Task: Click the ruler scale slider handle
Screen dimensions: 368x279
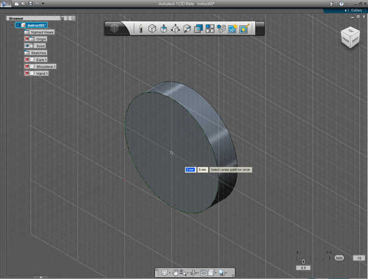Action: (x=303, y=261)
